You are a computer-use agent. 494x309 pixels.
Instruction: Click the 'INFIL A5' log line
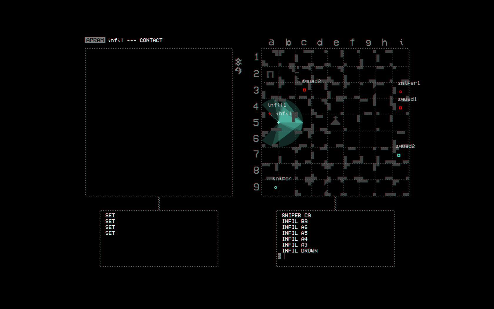295,233
